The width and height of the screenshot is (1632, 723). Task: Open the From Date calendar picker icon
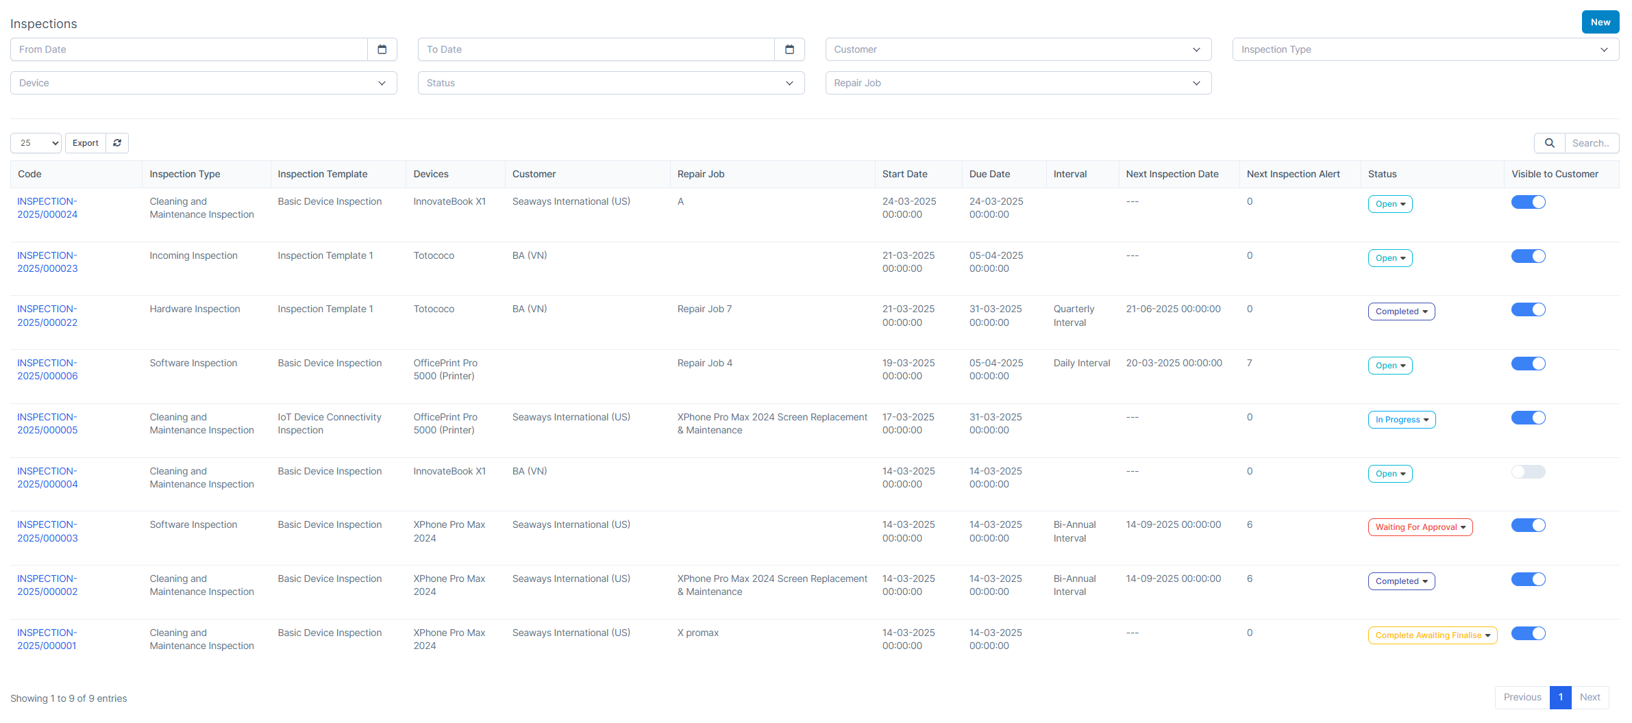pyautogui.click(x=382, y=49)
